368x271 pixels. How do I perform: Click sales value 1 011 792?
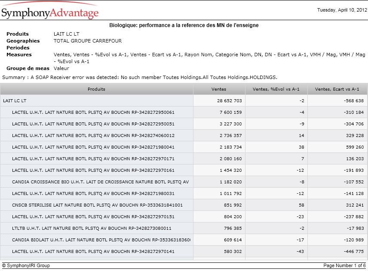(230, 193)
